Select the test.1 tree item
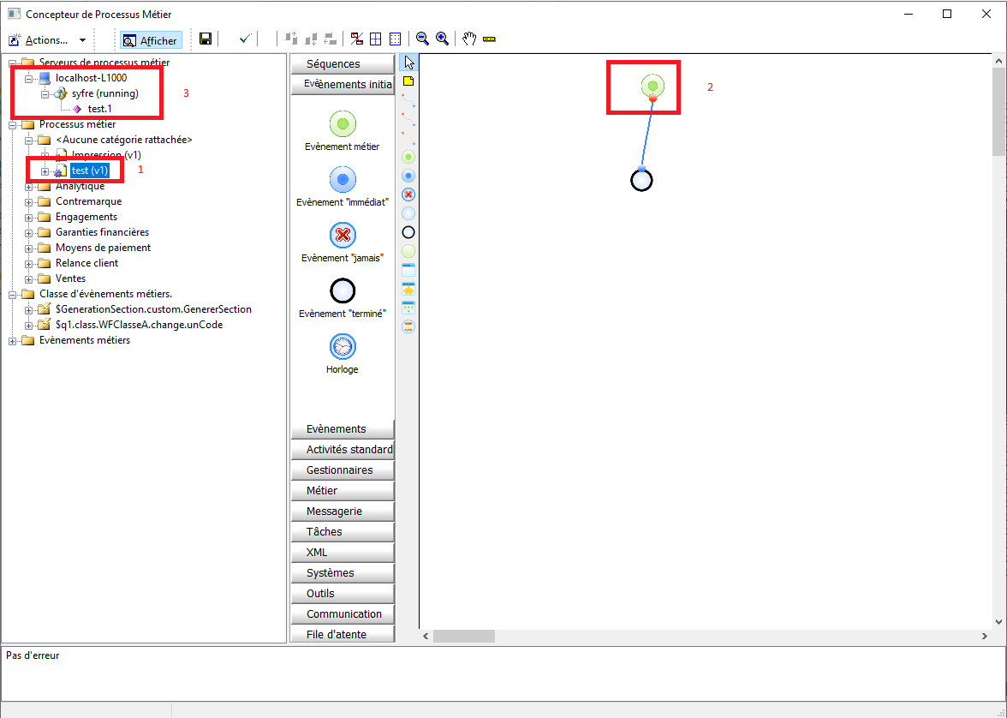 100,109
